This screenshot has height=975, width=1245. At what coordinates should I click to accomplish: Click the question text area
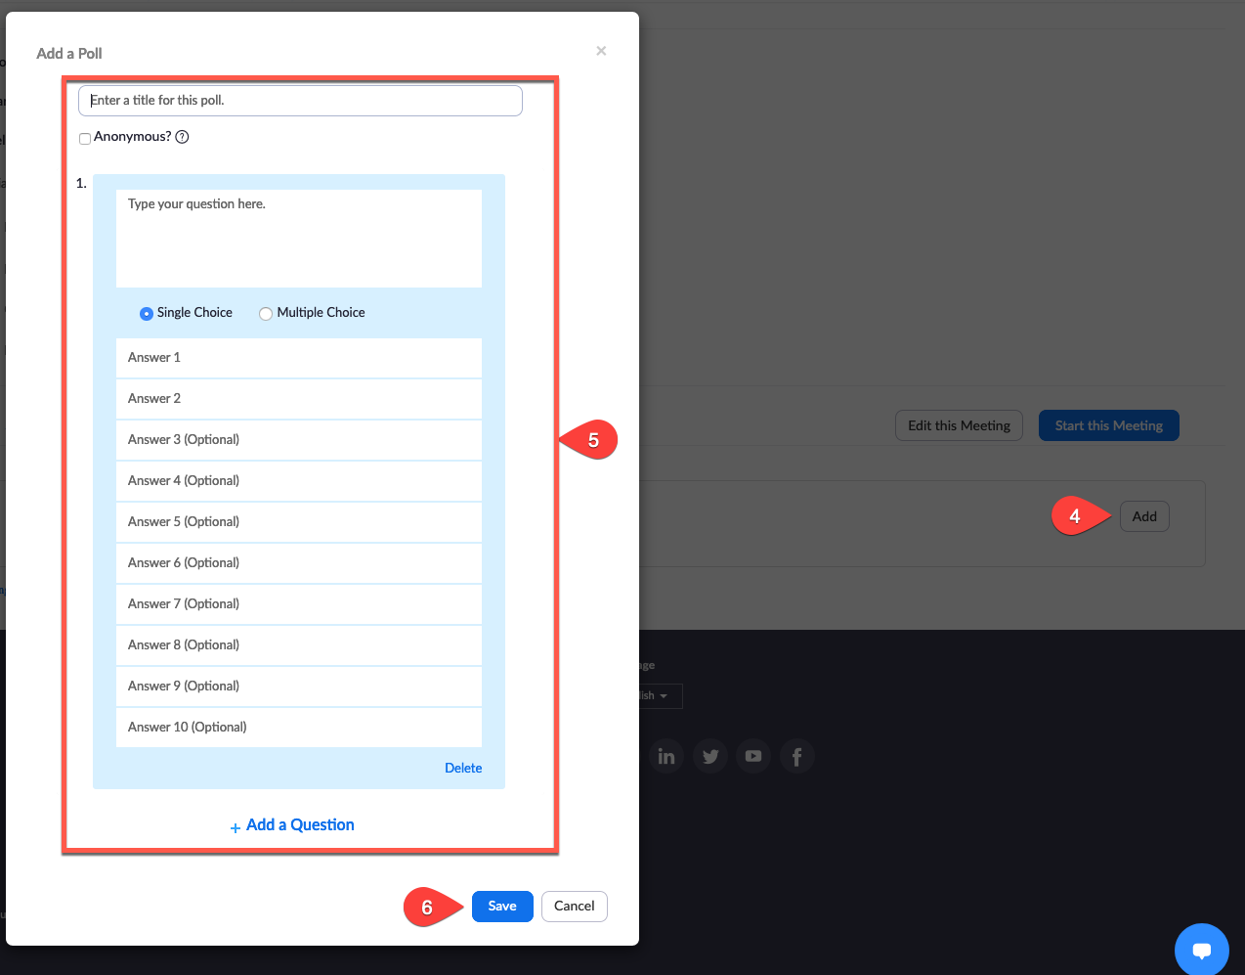pos(299,239)
